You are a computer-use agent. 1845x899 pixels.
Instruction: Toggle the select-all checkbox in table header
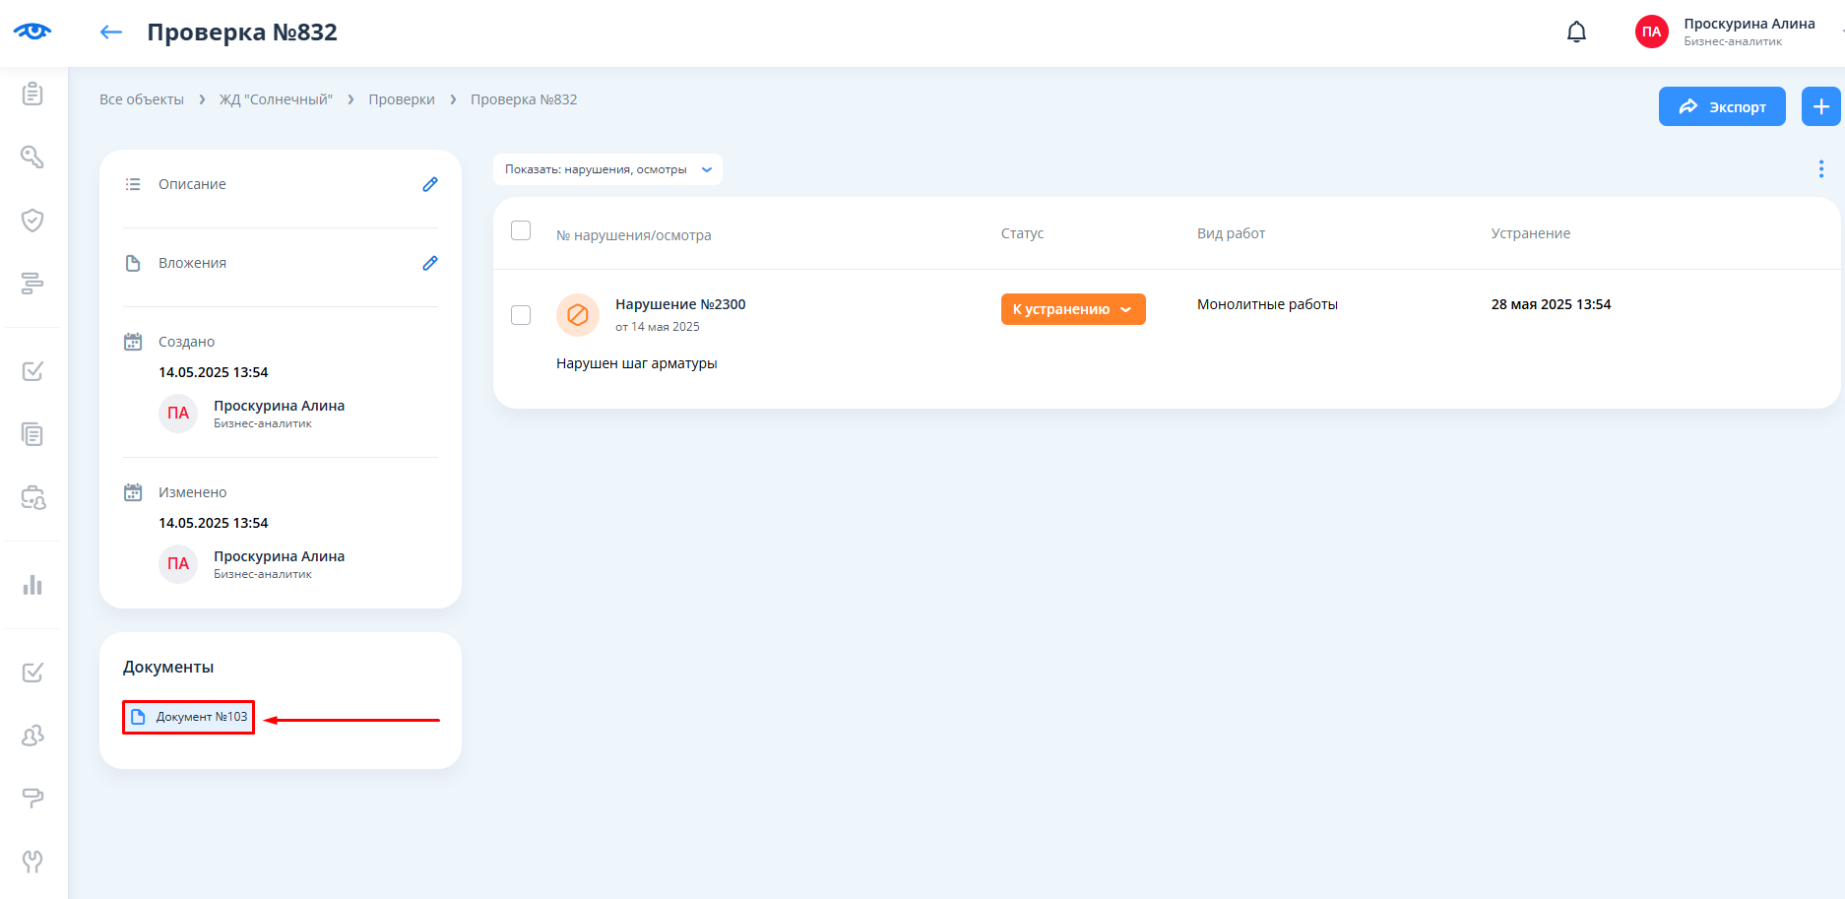[x=521, y=230]
